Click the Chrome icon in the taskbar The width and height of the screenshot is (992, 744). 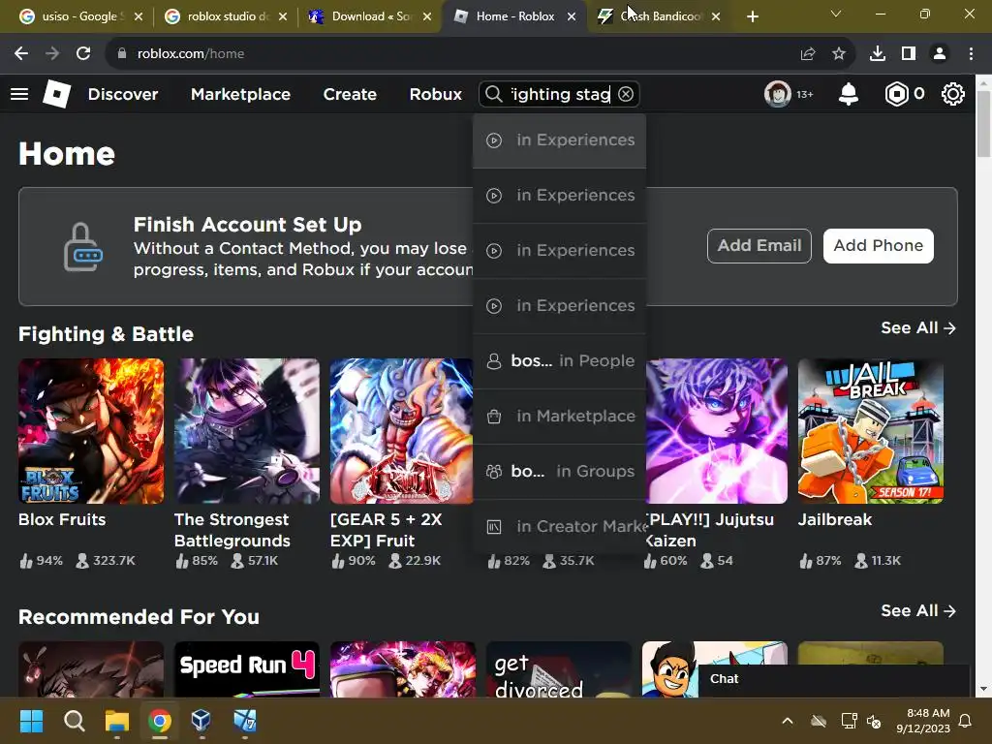(x=160, y=721)
